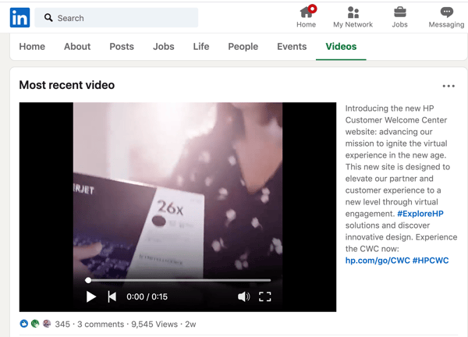The height and width of the screenshot is (337, 468).
Task: Open the three-dot menu for most recent video
Action: (448, 86)
